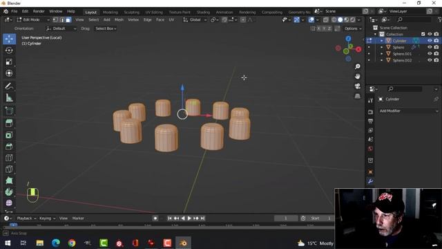Open the Output properties tab icon
442x249 pixels.
(370, 121)
